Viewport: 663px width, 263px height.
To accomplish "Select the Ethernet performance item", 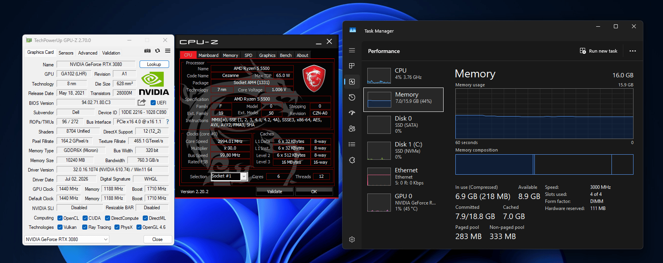I will pyautogui.click(x=403, y=176).
